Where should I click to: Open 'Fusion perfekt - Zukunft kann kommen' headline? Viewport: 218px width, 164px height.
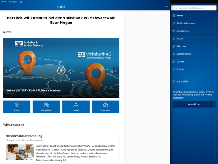pyautogui.click(x=34, y=90)
